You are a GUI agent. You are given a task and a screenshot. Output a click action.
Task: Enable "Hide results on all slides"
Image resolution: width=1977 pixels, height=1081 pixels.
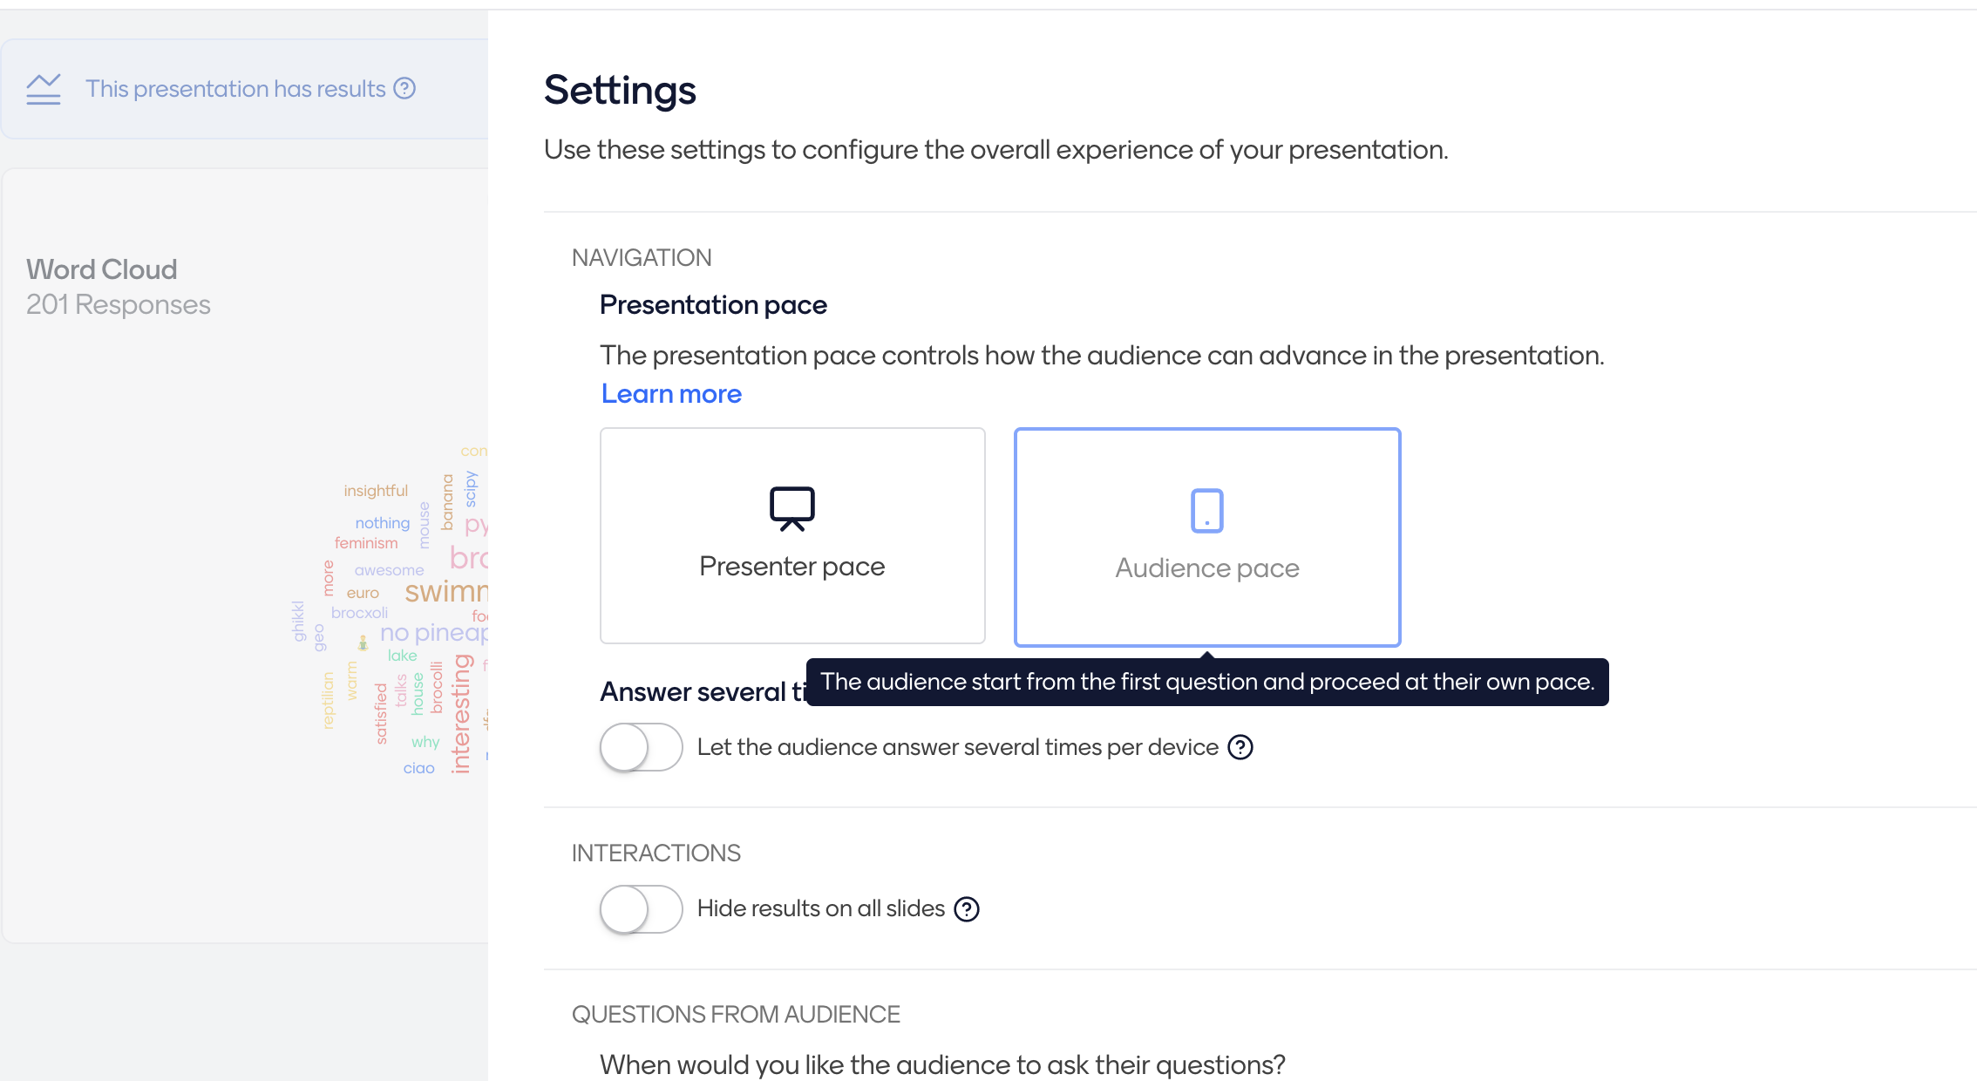pyautogui.click(x=641, y=908)
